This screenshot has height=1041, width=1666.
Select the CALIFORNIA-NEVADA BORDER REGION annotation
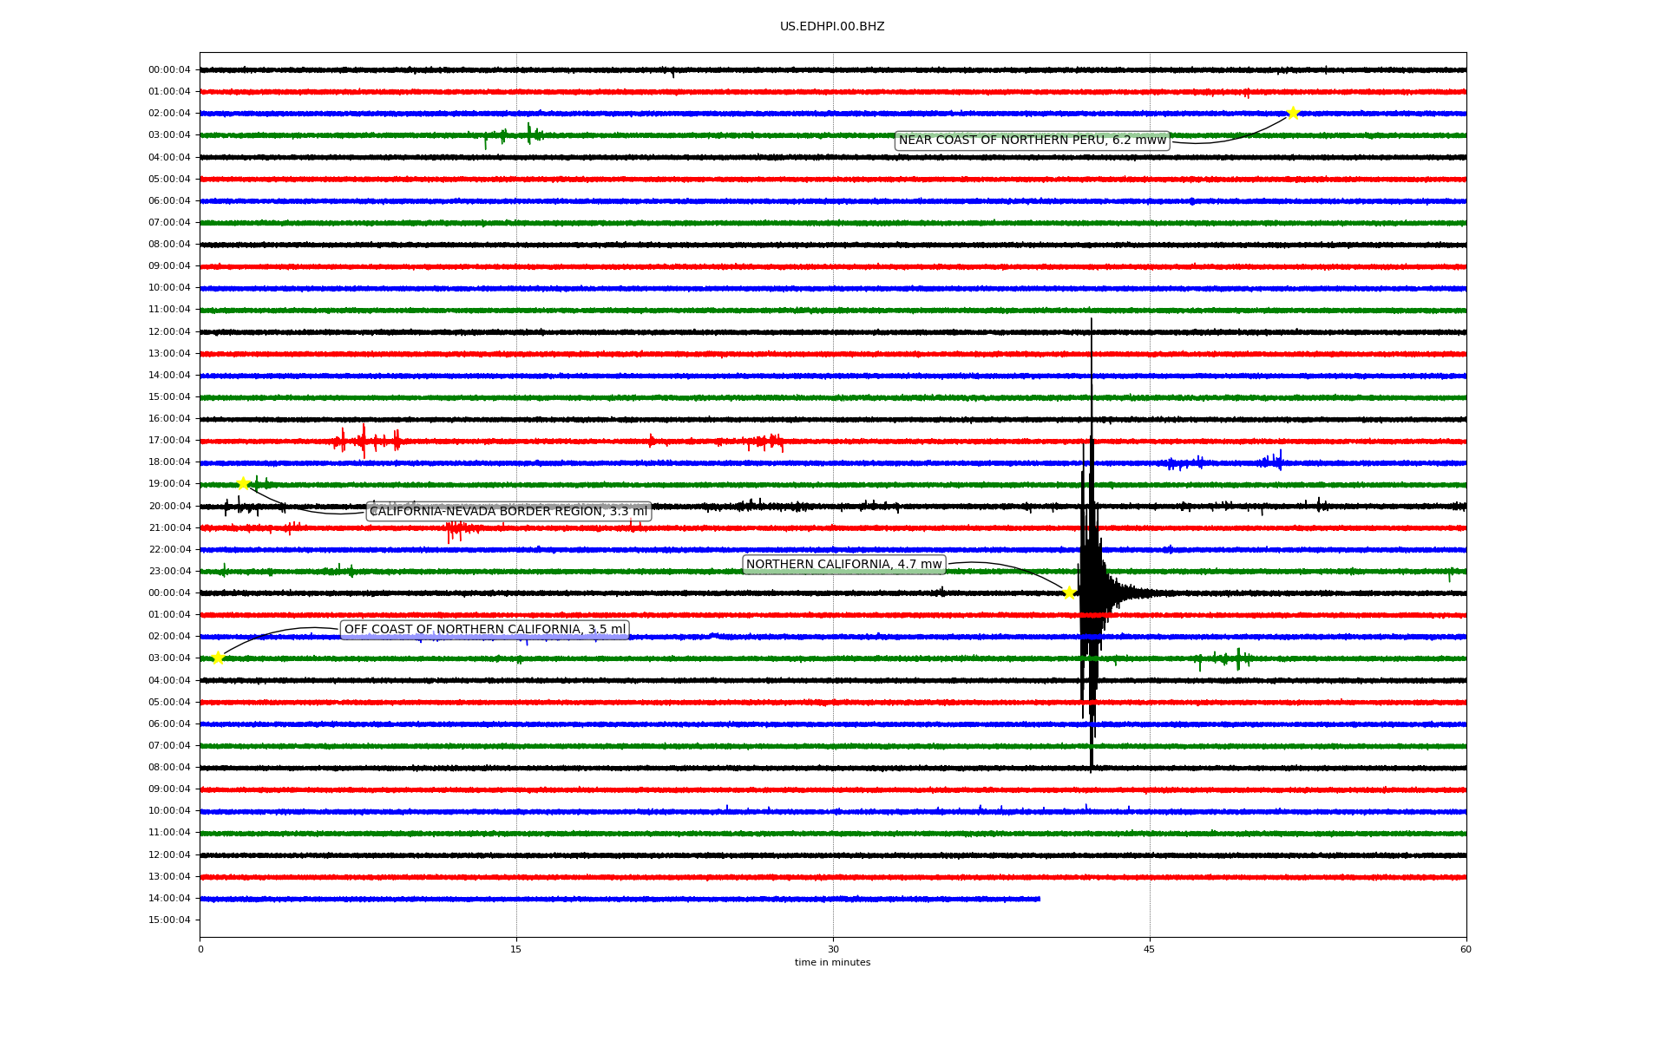pos(508,512)
